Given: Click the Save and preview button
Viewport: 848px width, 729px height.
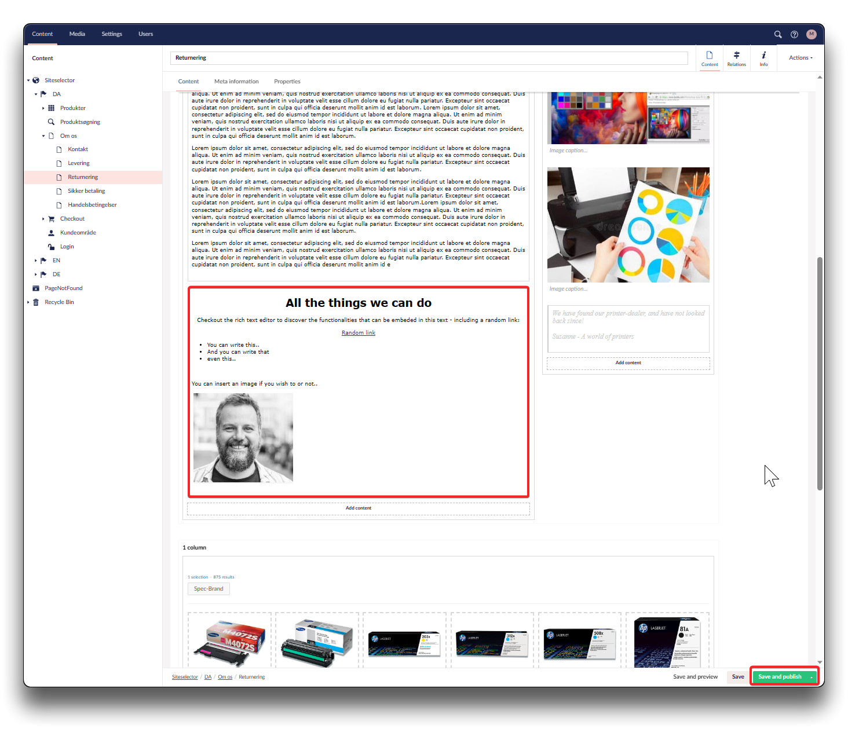Looking at the screenshot, I should point(695,677).
